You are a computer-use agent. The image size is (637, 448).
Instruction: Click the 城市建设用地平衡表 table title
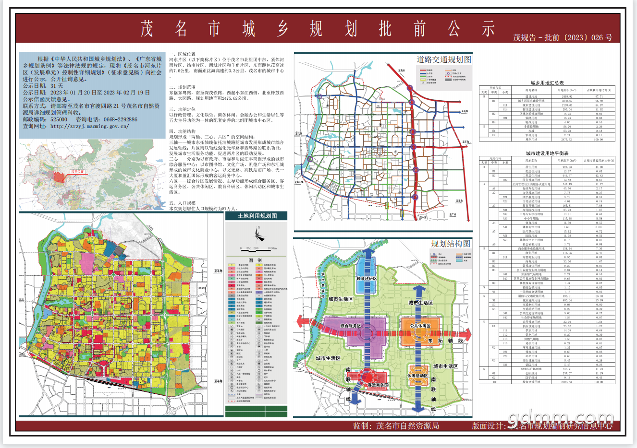click(x=547, y=153)
